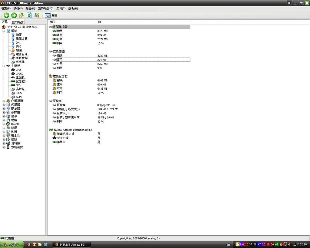Screen dimensions: 310x248
Task: Open the 檔案(F) menu
Action: tap(6, 8)
